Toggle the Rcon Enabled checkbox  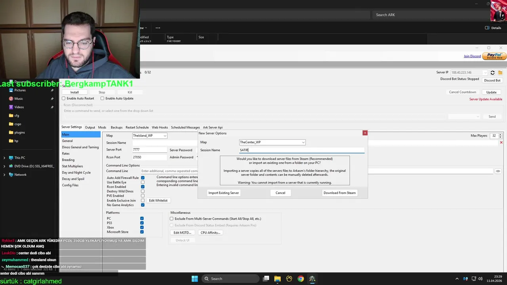tap(143, 187)
